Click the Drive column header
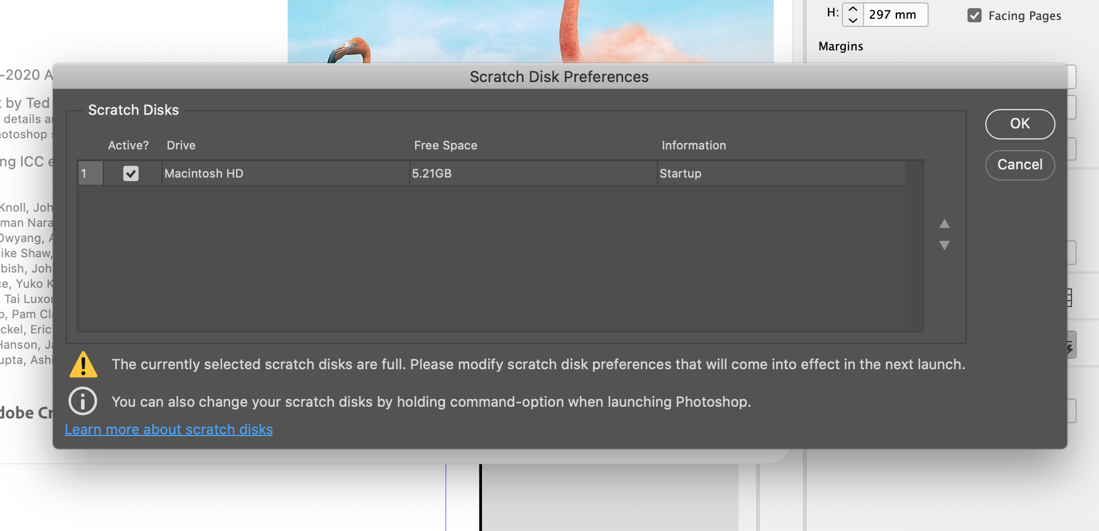Screen dimensions: 1099x531 tap(180, 145)
